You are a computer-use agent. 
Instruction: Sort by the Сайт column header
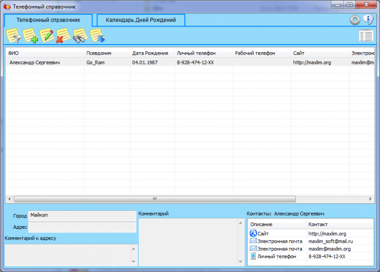click(x=320, y=53)
